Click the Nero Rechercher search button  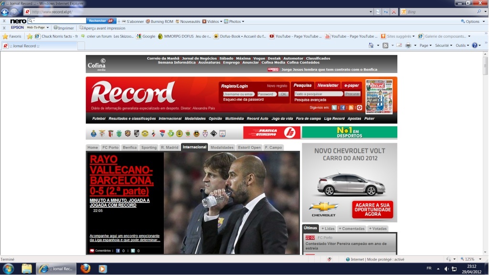click(x=101, y=21)
